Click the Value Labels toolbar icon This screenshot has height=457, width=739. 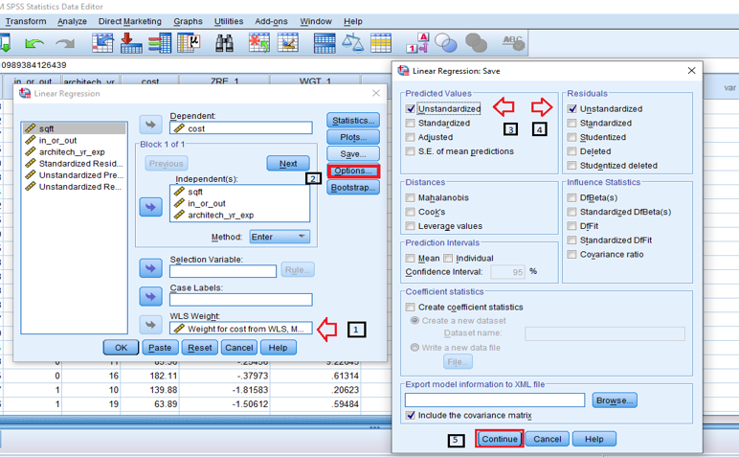pyautogui.click(x=418, y=43)
